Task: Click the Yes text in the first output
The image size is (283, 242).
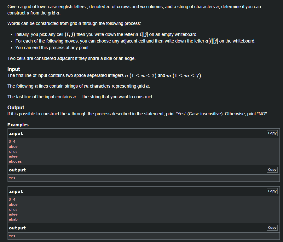Action: 12,178
